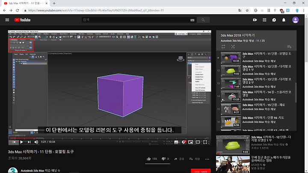Skip to next video in player
Image resolution: width=308 pixels, height=173 pixels.
[x=29, y=142]
